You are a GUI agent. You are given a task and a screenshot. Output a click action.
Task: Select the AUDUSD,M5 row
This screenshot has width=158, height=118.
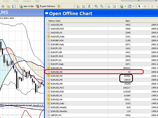tap(102, 25)
